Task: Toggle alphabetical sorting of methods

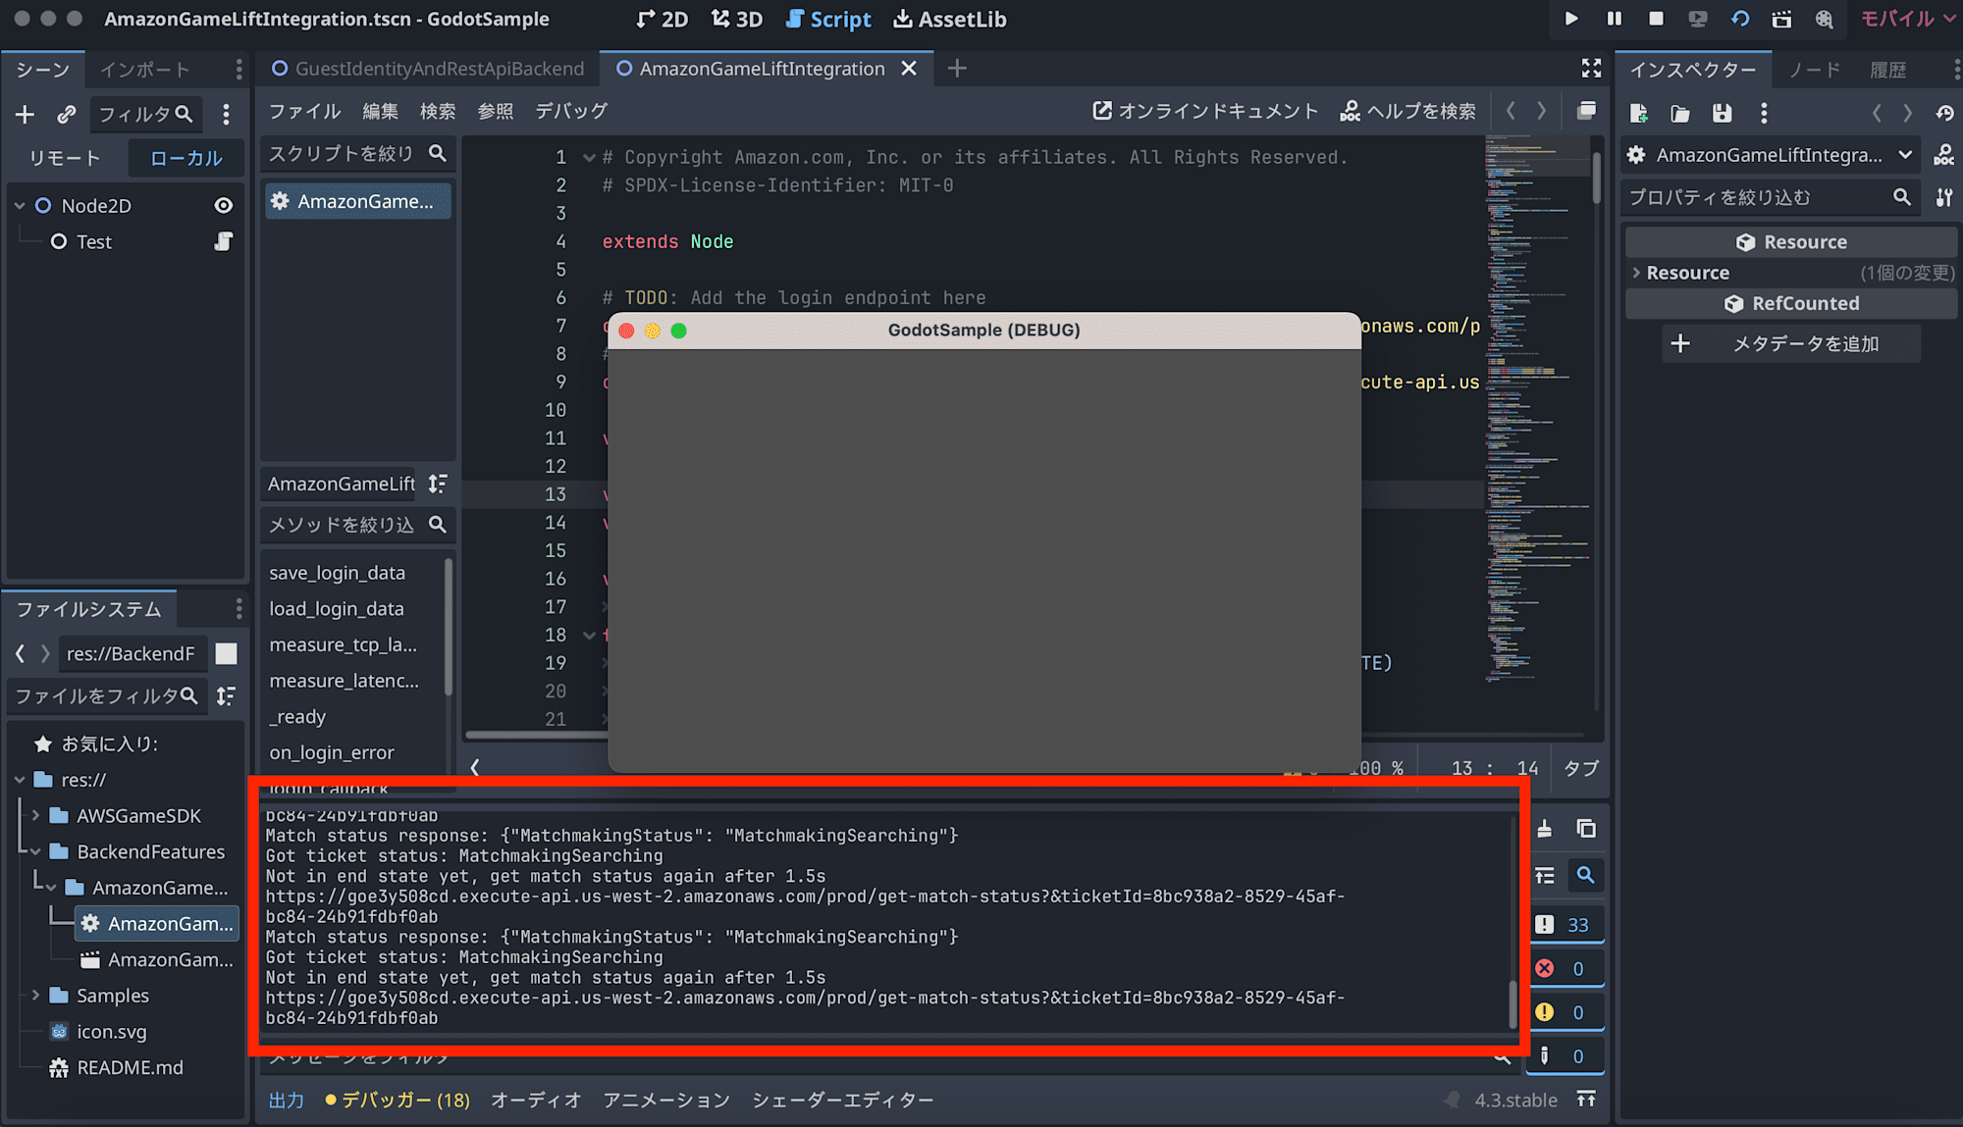Action: pyautogui.click(x=438, y=484)
